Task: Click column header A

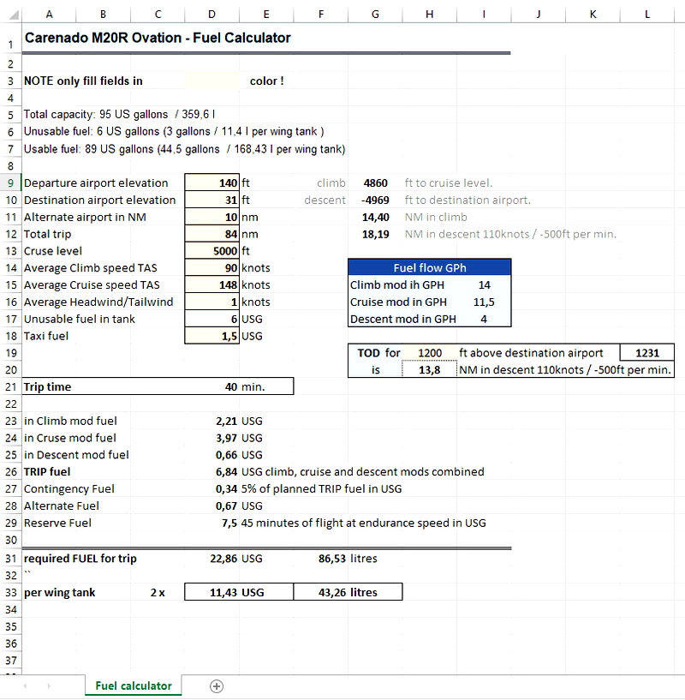Action: pos(49,14)
